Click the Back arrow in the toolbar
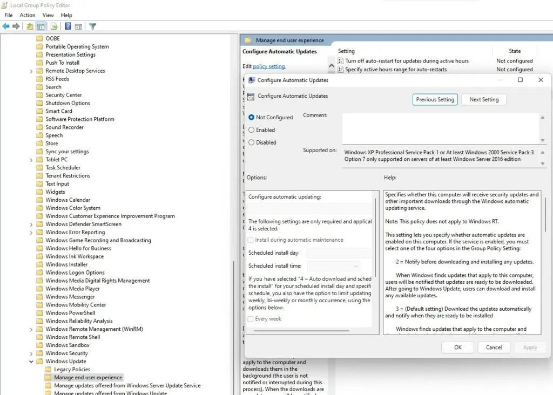The width and height of the screenshot is (553, 395). coord(6,26)
